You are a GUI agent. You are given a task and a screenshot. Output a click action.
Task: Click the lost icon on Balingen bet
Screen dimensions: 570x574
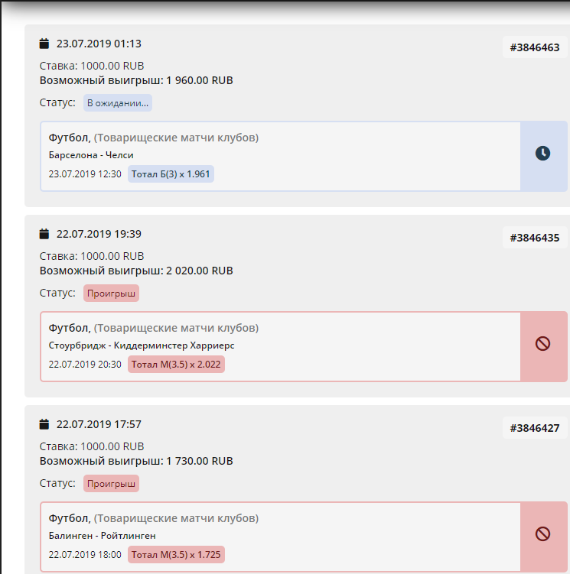pos(542,533)
